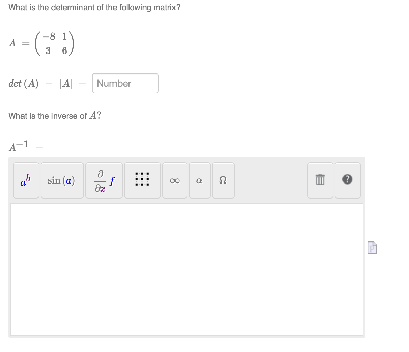Choose the sin(a) button in the toolbar
Image resolution: width=409 pixels, height=352 pixels.
click(62, 180)
